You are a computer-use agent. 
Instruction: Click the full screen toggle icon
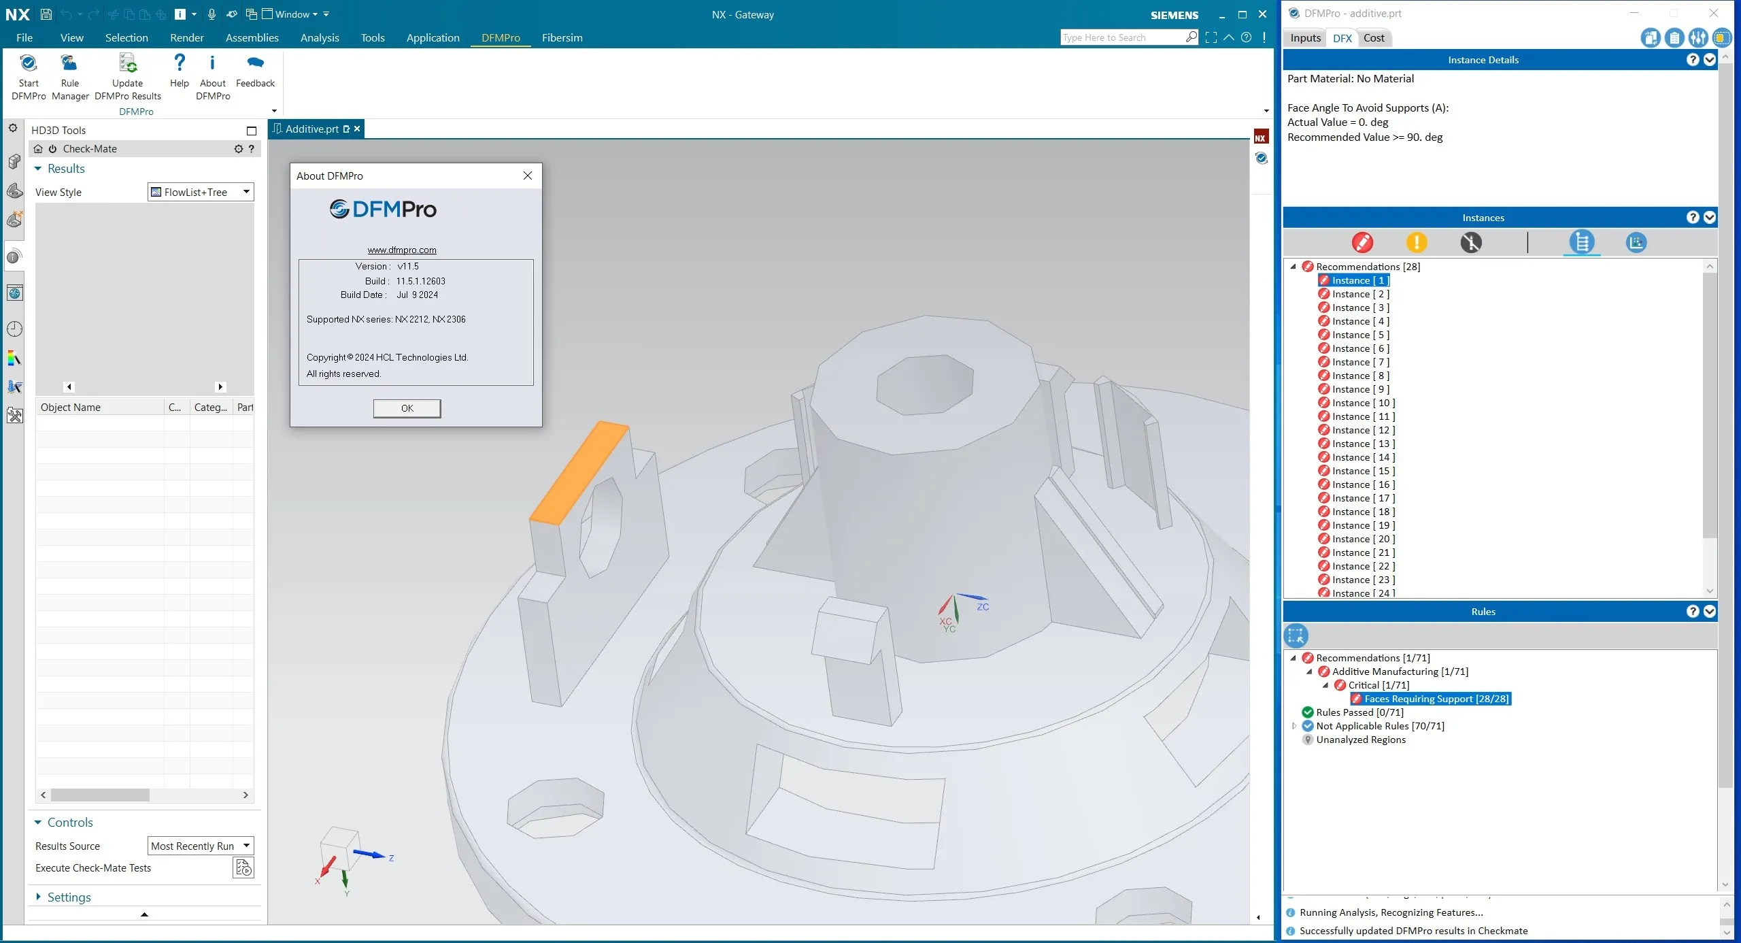pyautogui.click(x=1211, y=37)
